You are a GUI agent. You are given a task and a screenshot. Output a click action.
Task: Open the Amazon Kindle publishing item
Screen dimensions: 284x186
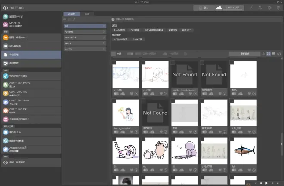pos(31,149)
